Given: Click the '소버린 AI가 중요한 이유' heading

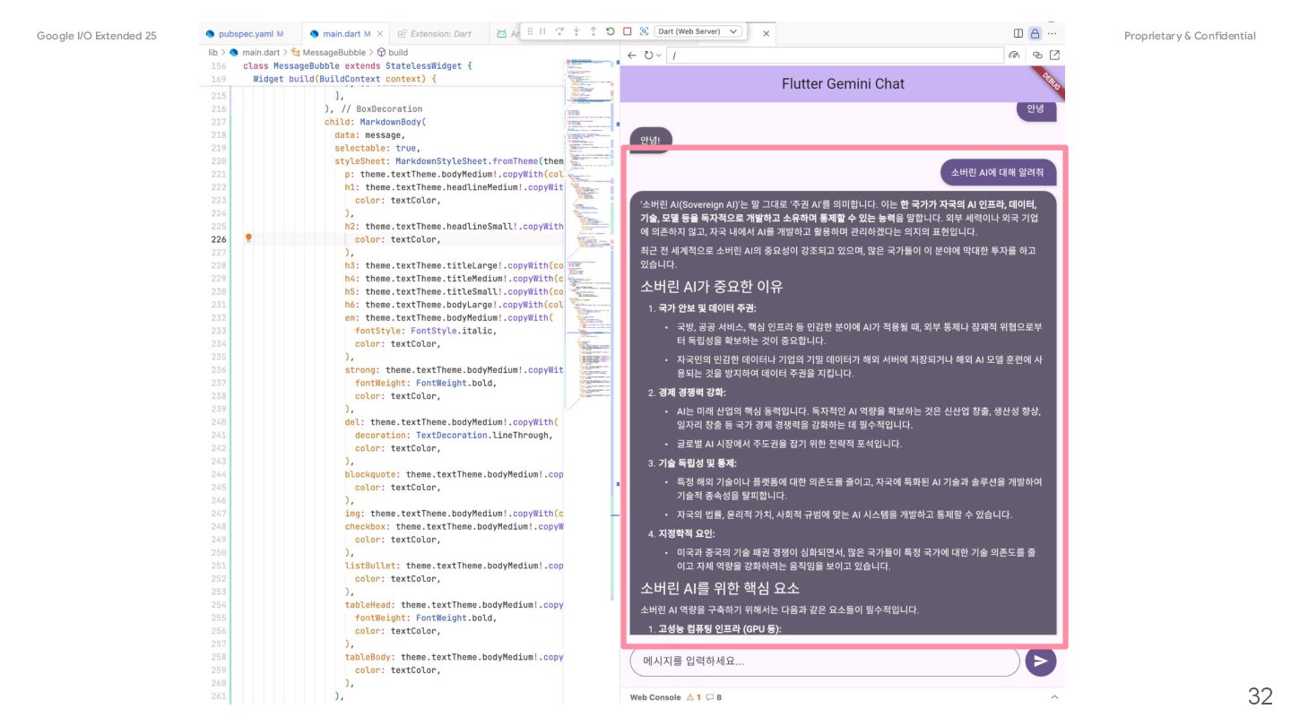Looking at the screenshot, I should 711,287.
